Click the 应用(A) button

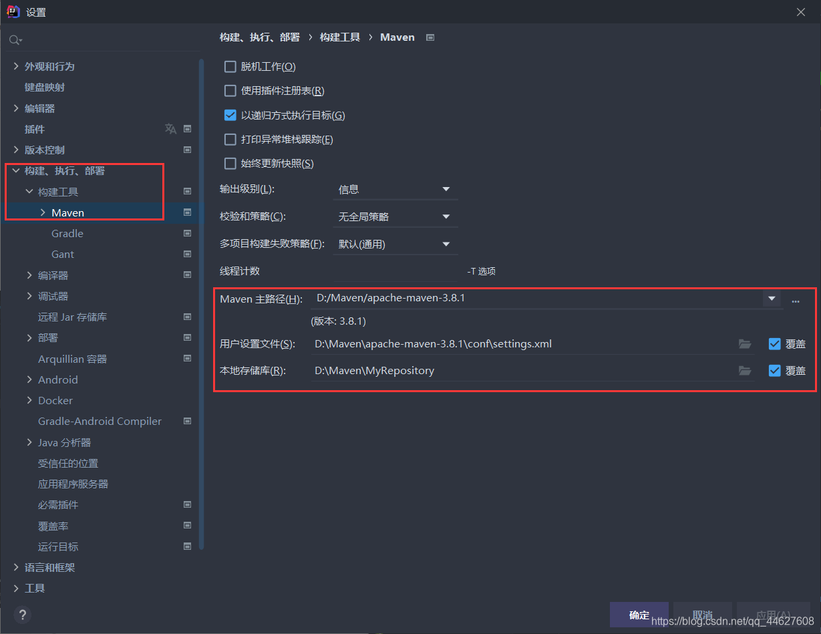tap(773, 615)
